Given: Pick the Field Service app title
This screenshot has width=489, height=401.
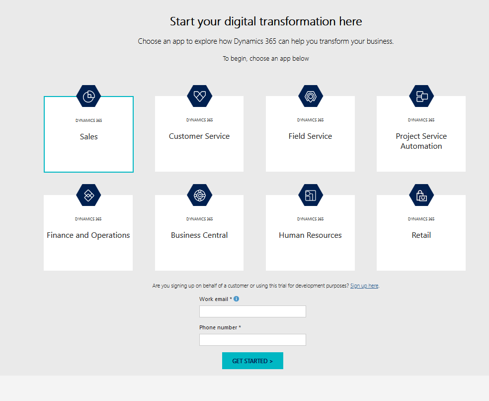Looking at the screenshot, I should tap(310, 136).
